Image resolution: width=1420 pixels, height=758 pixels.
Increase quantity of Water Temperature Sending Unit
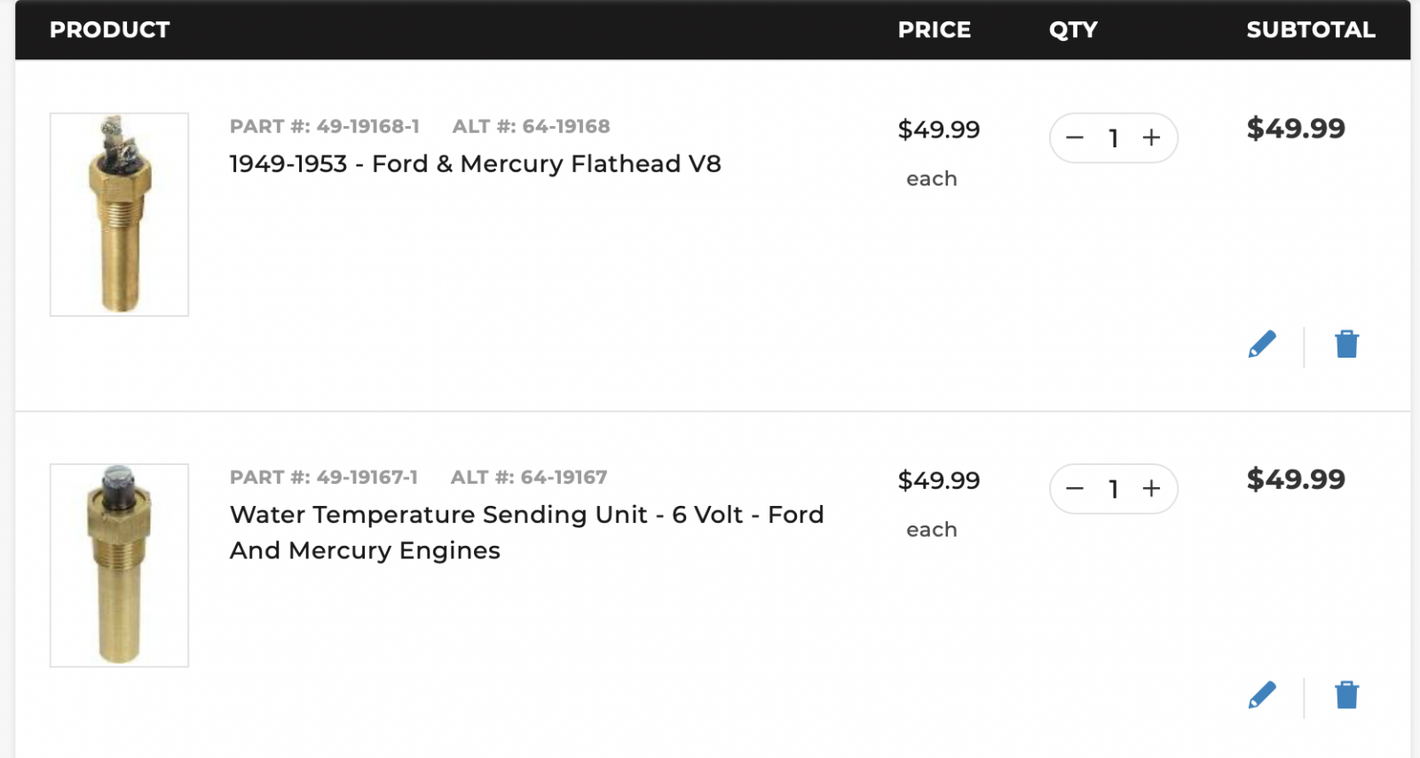(1151, 488)
